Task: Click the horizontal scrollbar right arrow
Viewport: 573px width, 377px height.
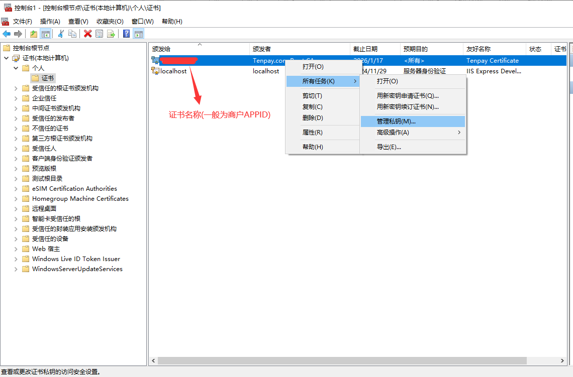Action: [562, 360]
